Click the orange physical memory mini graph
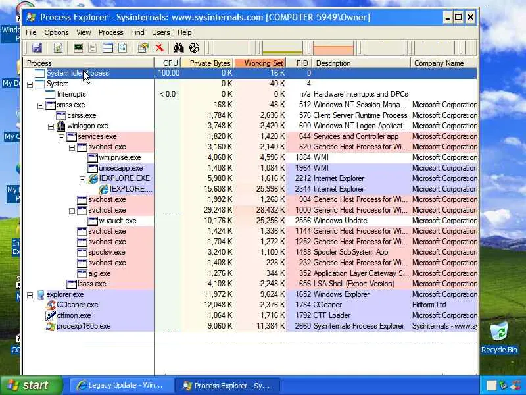 (333, 48)
